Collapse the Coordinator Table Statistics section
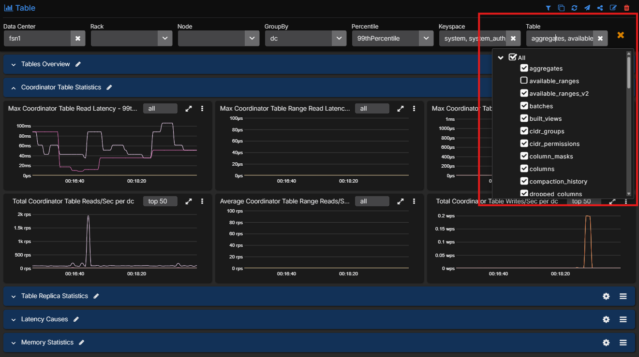 pos(12,87)
